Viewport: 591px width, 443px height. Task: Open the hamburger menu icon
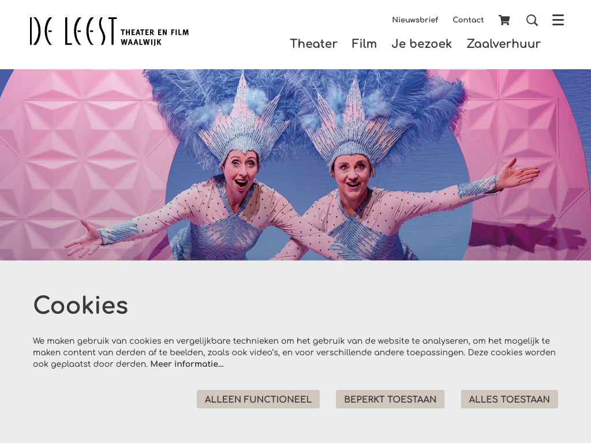tap(558, 20)
